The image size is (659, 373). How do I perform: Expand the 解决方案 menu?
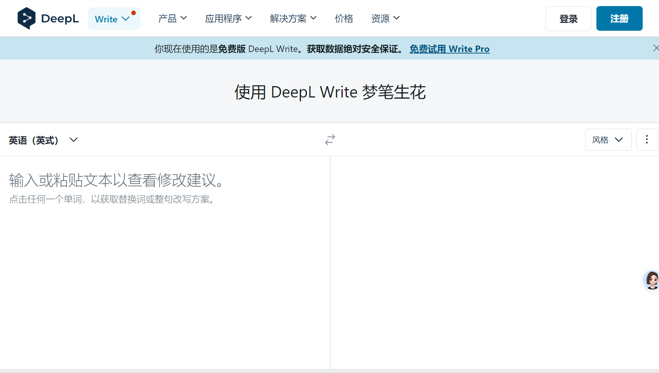[293, 18]
